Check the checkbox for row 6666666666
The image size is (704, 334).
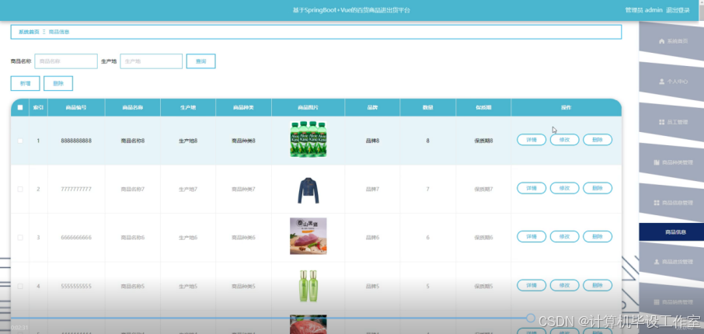tap(19, 238)
